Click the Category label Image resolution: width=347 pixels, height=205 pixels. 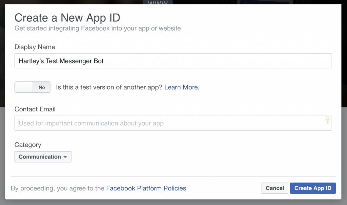click(x=28, y=145)
